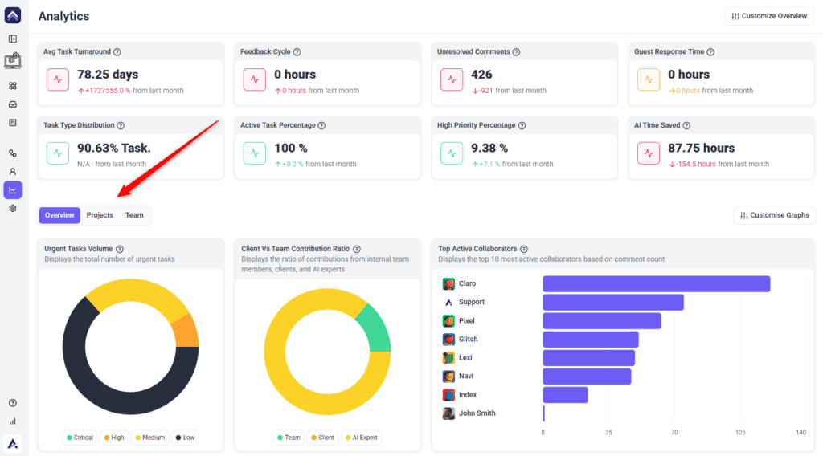This screenshot has width=823, height=456.
Task: Toggle the Team legend item
Action: pyautogui.click(x=289, y=438)
